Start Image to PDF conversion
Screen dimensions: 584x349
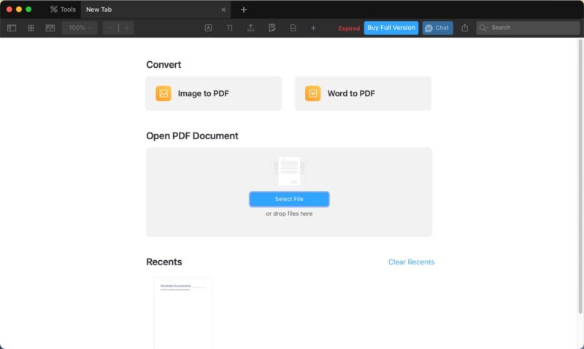[x=213, y=93]
